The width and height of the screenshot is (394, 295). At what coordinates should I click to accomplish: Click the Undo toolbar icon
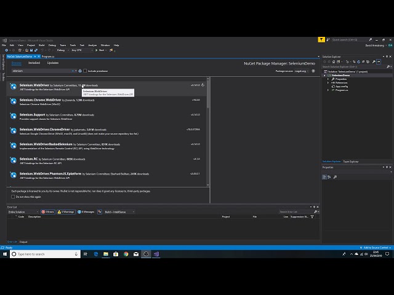(x=42, y=50)
